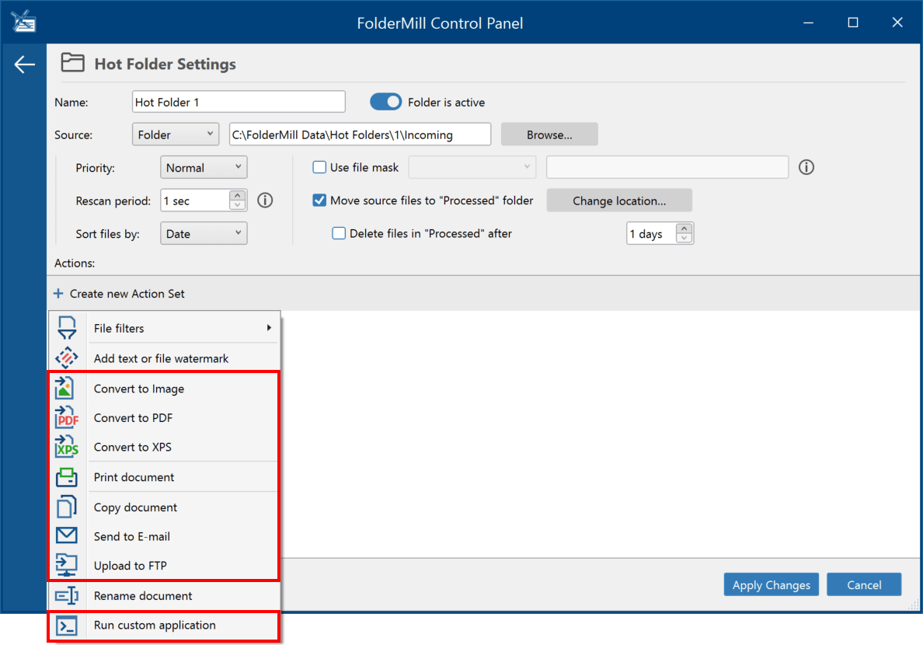Increase the days spinner value
This screenshot has width=923, height=645.
coord(684,228)
